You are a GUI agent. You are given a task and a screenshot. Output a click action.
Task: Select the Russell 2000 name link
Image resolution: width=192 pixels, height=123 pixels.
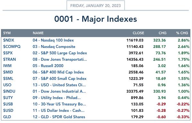(48, 66)
